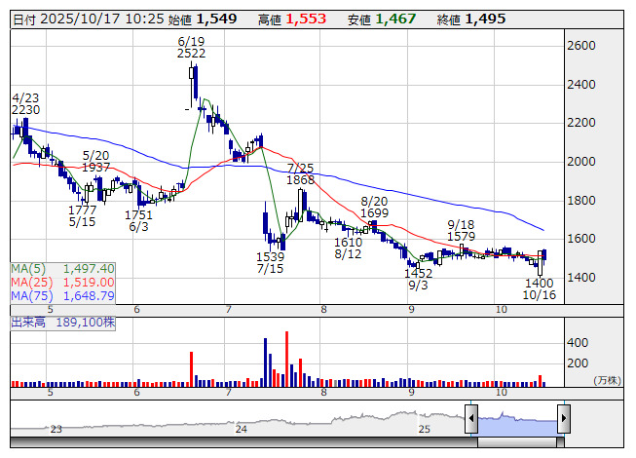This screenshot has width=636, height=458.
Task: Click the 2600 price axis label
Action: [581, 46]
